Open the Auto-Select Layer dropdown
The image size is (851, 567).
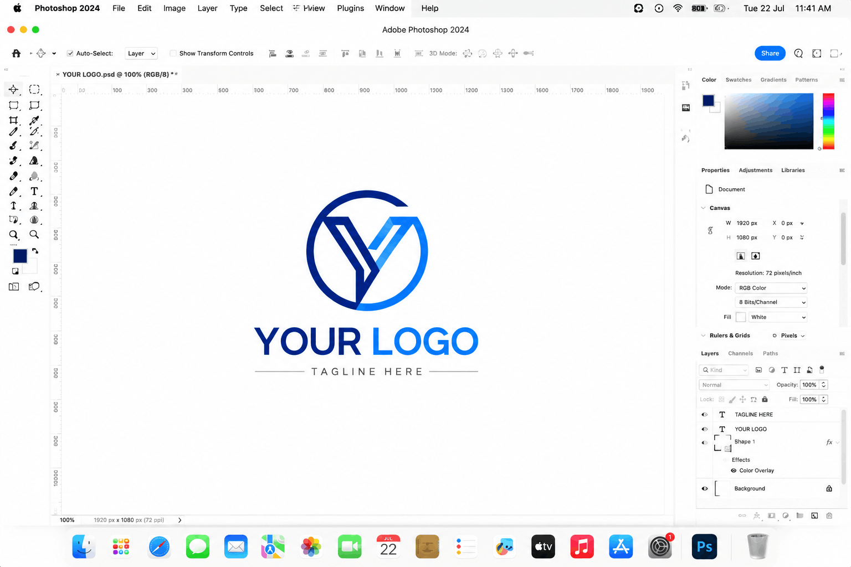pyautogui.click(x=141, y=53)
